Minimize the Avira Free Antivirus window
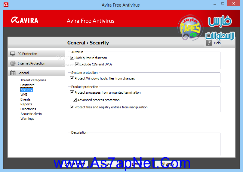The width and height of the screenshot is (243, 172). pyautogui.click(x=215, y=4)
